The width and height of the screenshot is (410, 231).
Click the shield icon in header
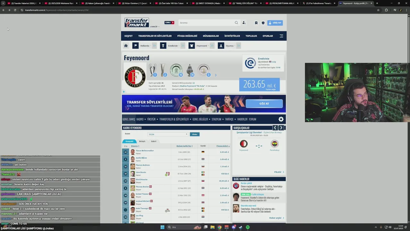click(x=263, y=23)
